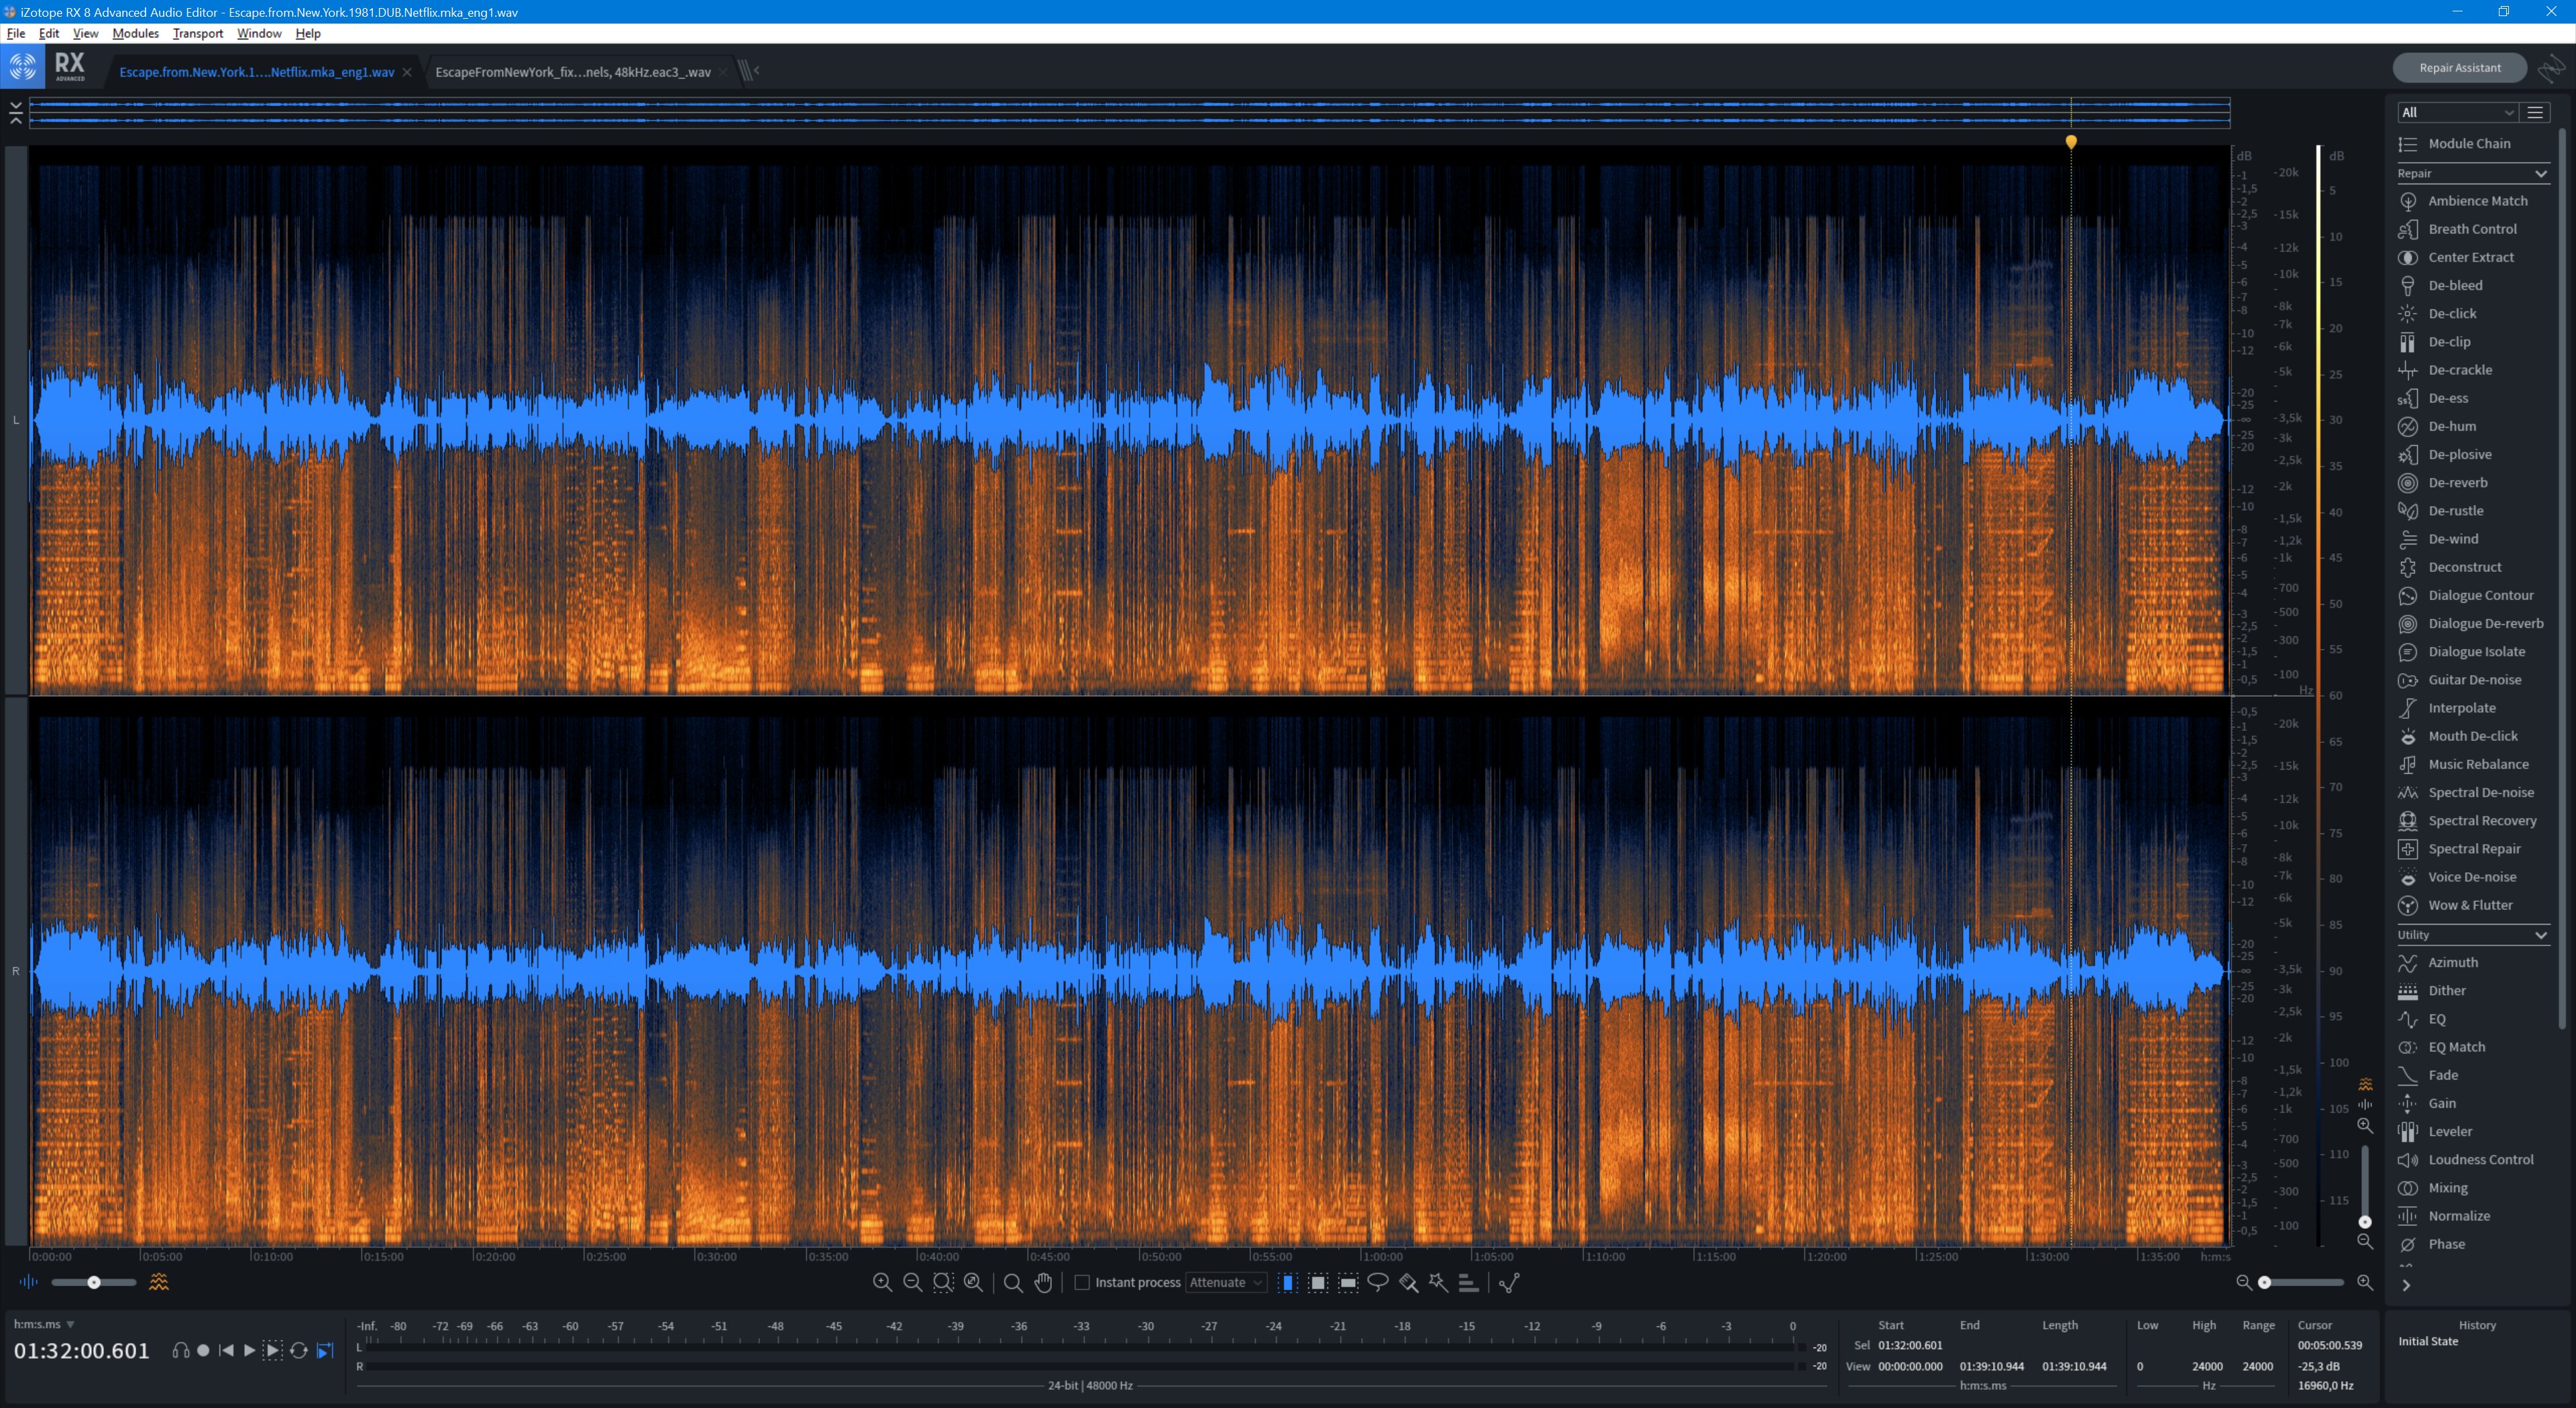This screenshot has width=2576, height=1408.
Task: Select the Lasso selection tool
Action: [x=1378, y=1282]
